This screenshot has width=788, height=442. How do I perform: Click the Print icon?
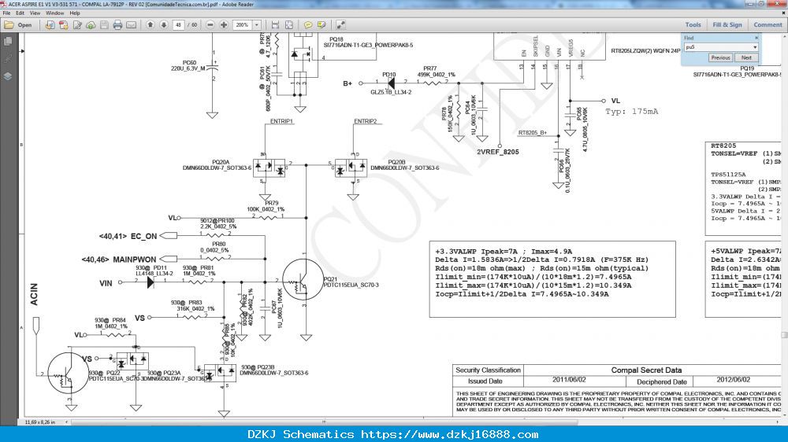click(117, 24)
